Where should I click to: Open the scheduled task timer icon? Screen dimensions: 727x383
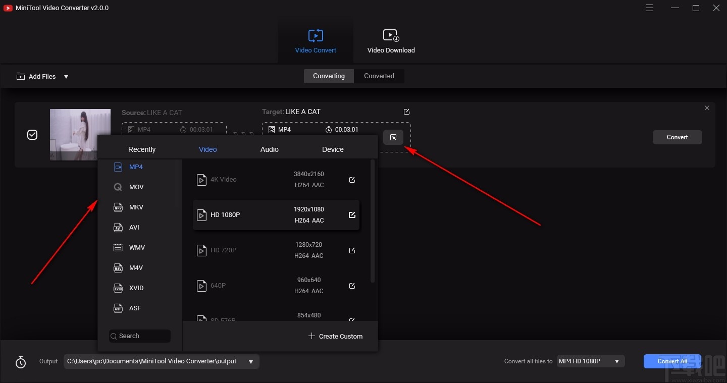21,362
